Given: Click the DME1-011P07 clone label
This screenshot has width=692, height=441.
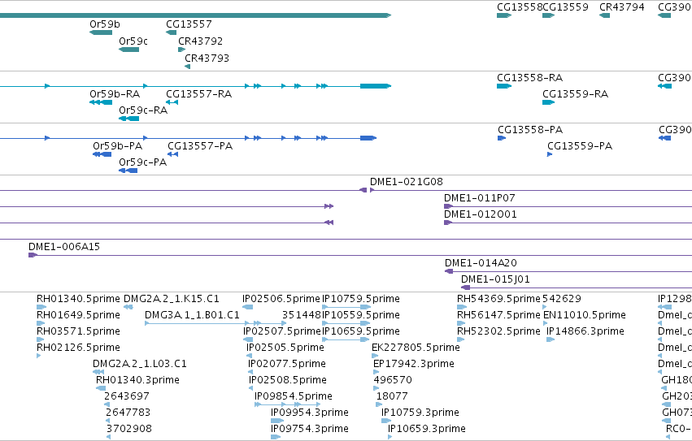Looking at the screenshot, I should [479, 198].
